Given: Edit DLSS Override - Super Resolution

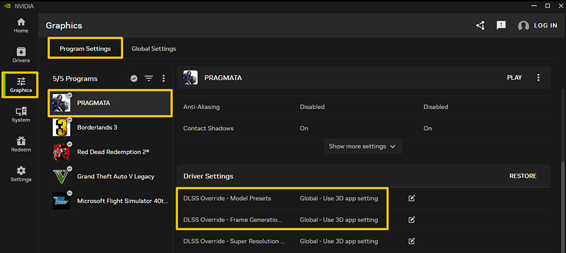Looking at the screenshot, I should 412,241.
